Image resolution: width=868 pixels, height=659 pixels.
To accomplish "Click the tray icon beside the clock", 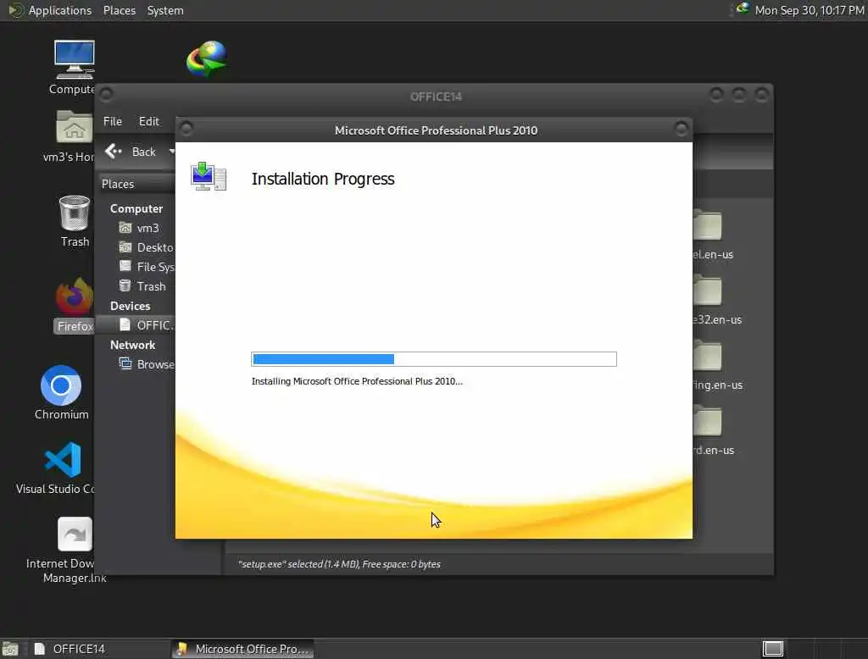I will pos(743,8).
